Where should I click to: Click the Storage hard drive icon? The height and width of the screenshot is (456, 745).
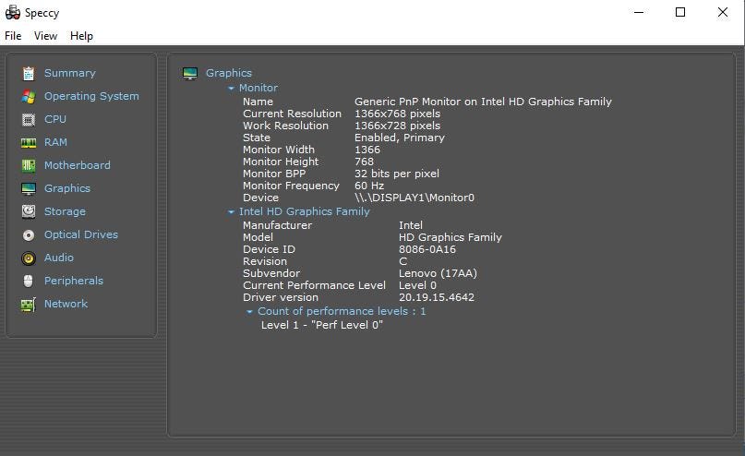click(x=29, y=212)
